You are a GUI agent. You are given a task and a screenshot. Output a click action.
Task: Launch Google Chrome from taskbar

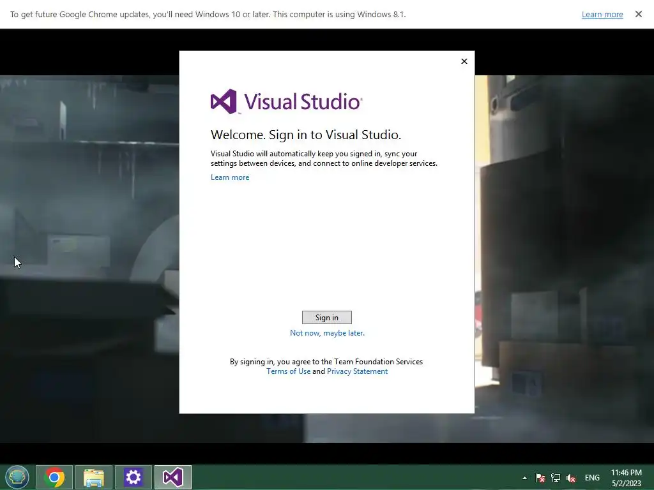tap(54, 477)
